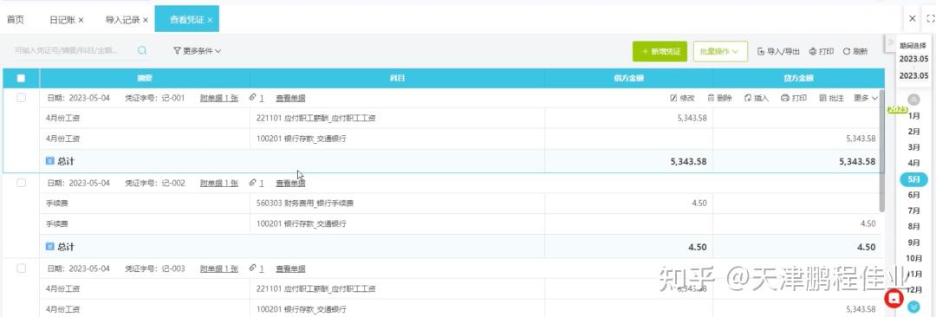
Task: Select 2月 in period list
Action: (x=913, y=132)
